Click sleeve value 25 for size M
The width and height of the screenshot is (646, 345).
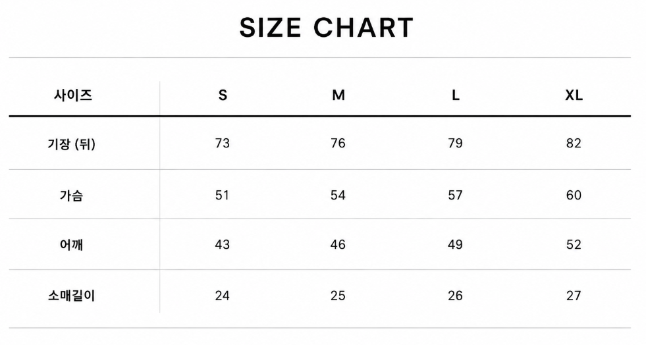click(x=338, y=296)
